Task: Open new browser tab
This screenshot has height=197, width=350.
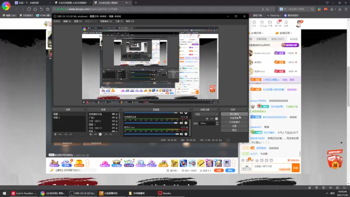Action: pyautogui.click(x=136, y=3)
